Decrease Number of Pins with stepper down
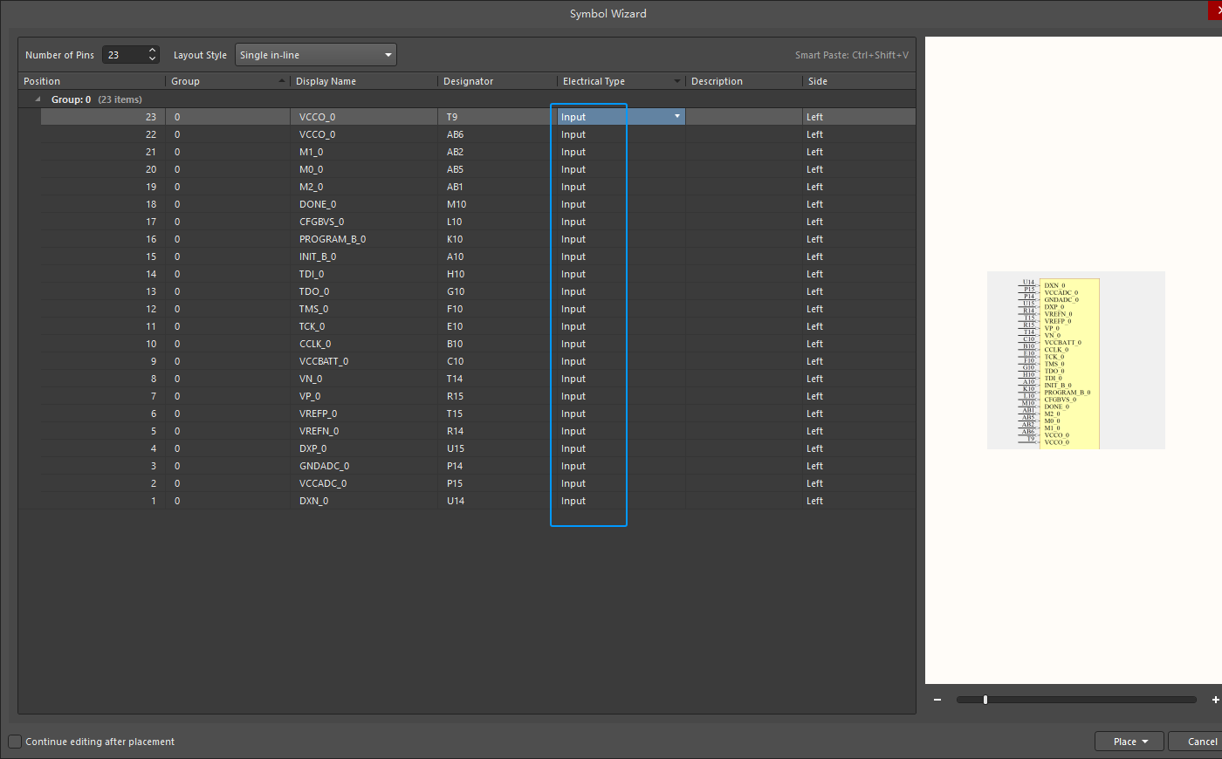Viewport: 1222px width, 759px height. click(153, 59)
